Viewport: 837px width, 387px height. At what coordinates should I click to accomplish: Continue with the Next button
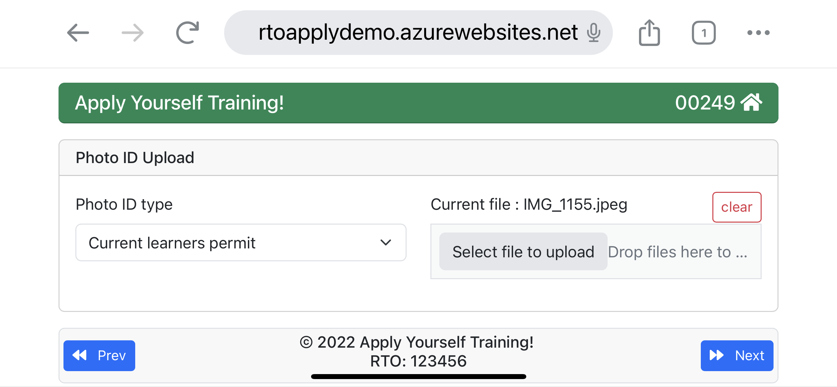[737, 356]
